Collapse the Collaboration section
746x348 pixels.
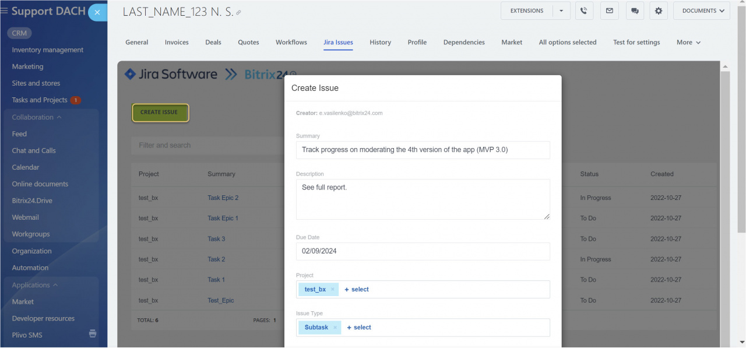pyautogui.click(x=37, y=117)
